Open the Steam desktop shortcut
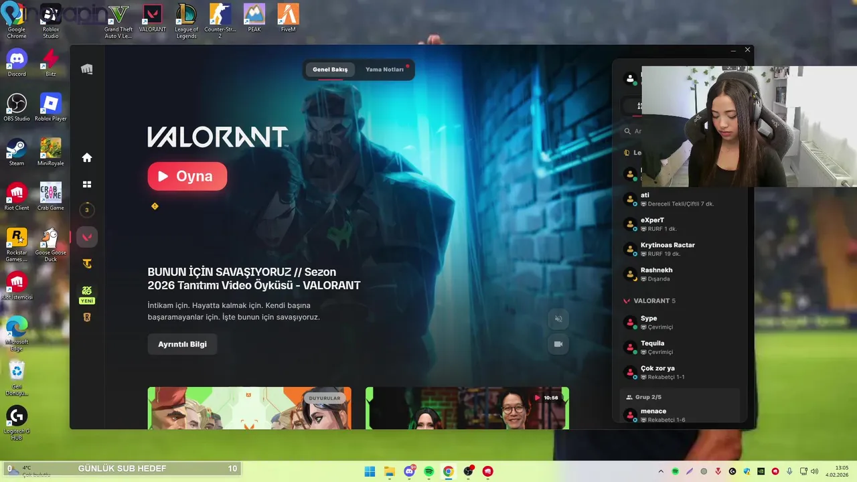This screenshot has height=482, width=857. pos(17,152)
